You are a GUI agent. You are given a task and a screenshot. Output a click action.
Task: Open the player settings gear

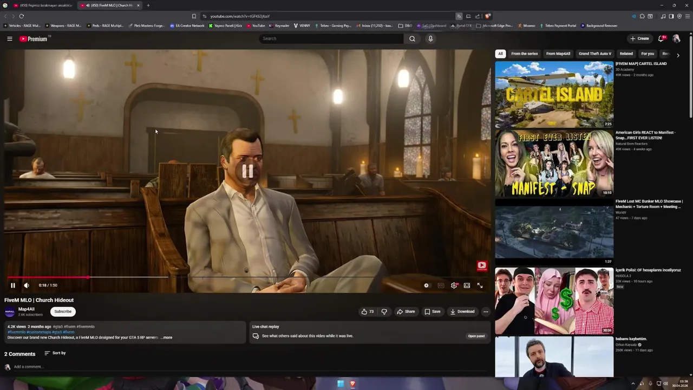[x=454, y=285]
